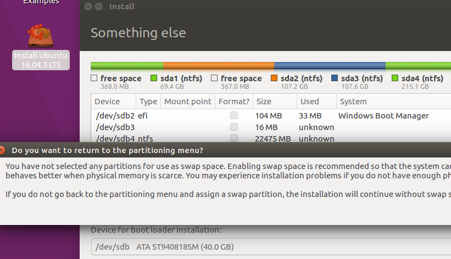Click the sda3 (ntfs) blue legend swatch

pos(335,78)
